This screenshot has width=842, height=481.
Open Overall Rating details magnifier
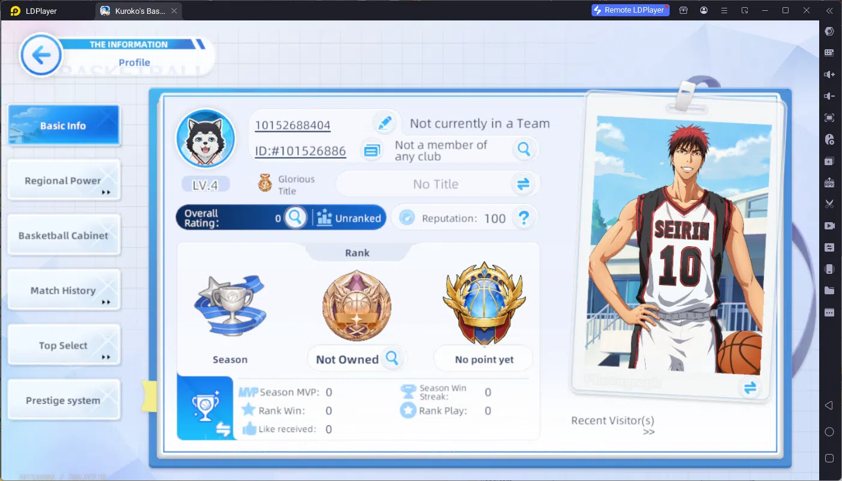pyautogui.click(x=295, y=217)
